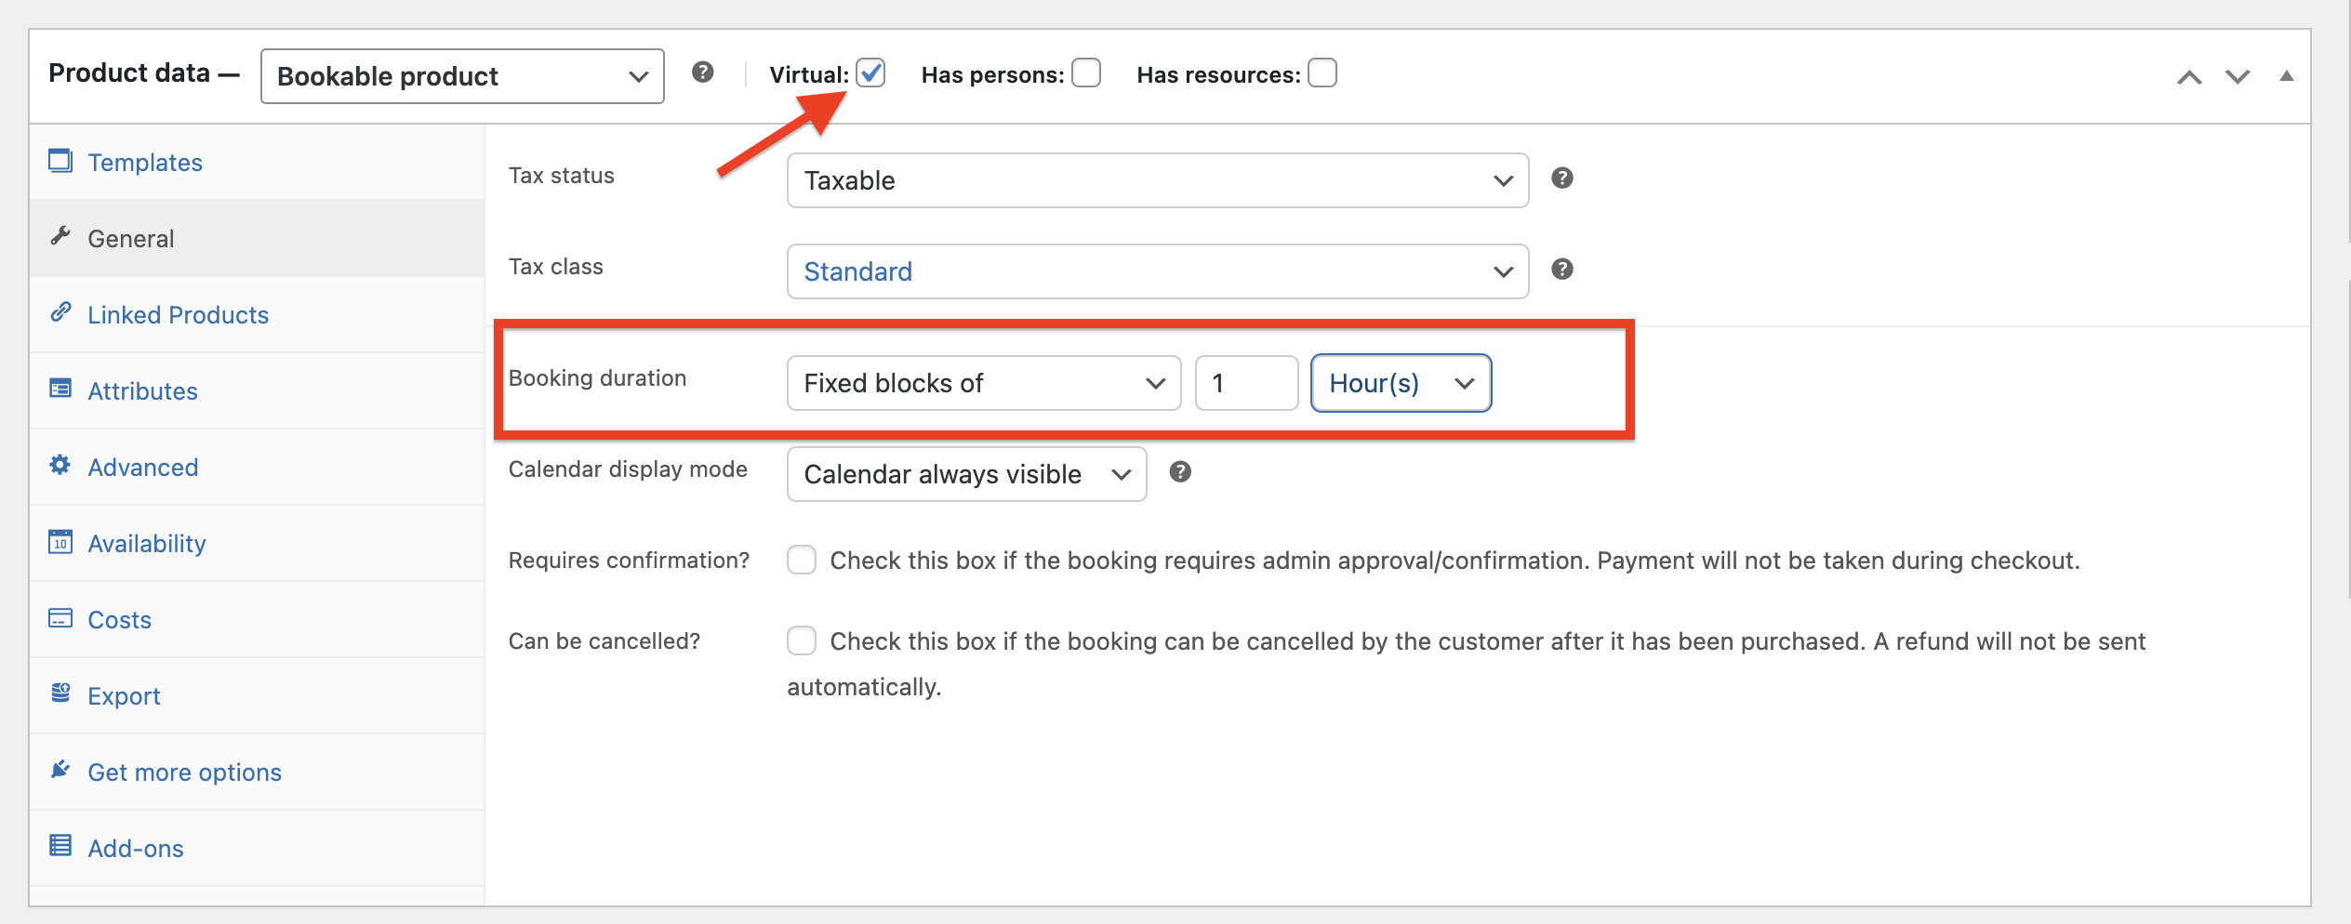Image resolution: width=2351 pixels, height=924 pixels.
Task: Enable the Has resources checkbox
Action: [x=1322, y=73]
